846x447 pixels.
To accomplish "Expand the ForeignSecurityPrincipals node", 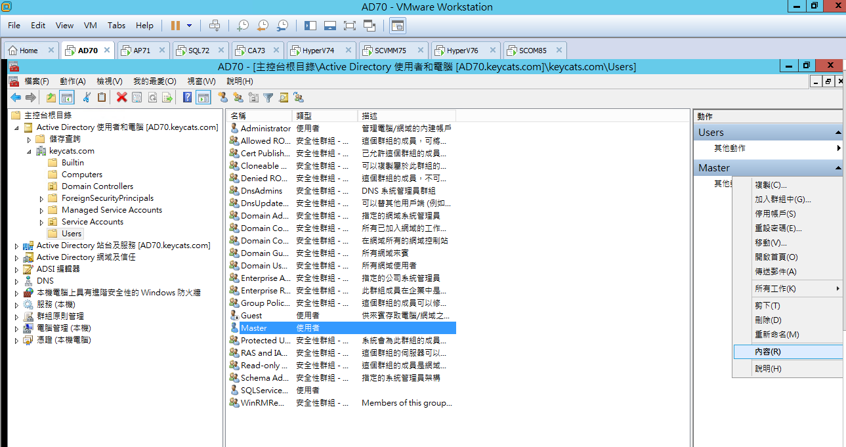I will click(41, 198).
